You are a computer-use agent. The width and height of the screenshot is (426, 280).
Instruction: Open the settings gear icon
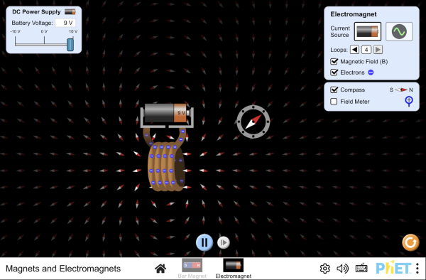tap(324, 269)
